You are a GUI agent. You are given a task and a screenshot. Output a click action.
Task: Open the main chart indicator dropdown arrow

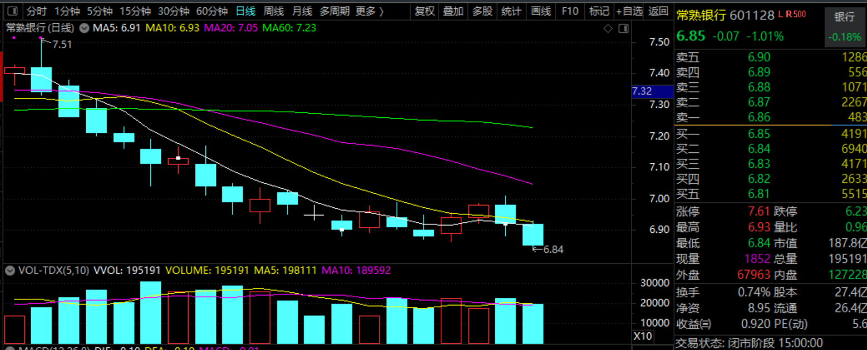tap(84, 28)
